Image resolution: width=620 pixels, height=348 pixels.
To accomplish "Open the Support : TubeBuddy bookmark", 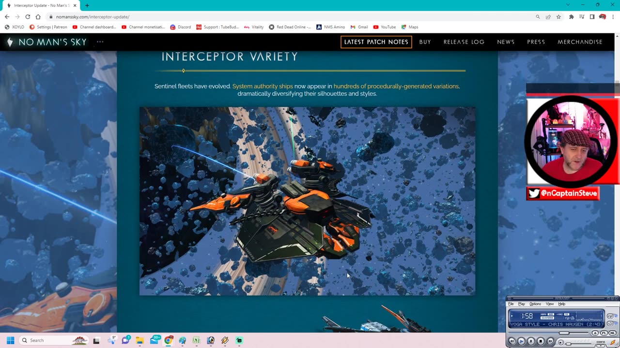I will [x=217, y=27].
